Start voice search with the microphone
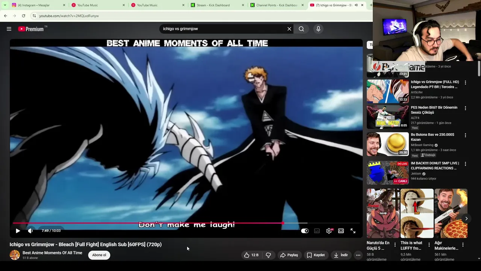 [x=318, y=29]
